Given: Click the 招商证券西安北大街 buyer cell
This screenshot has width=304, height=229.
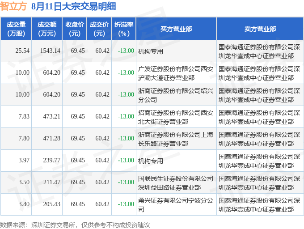Looking at the screenshot, I should [x=176, y=117].
